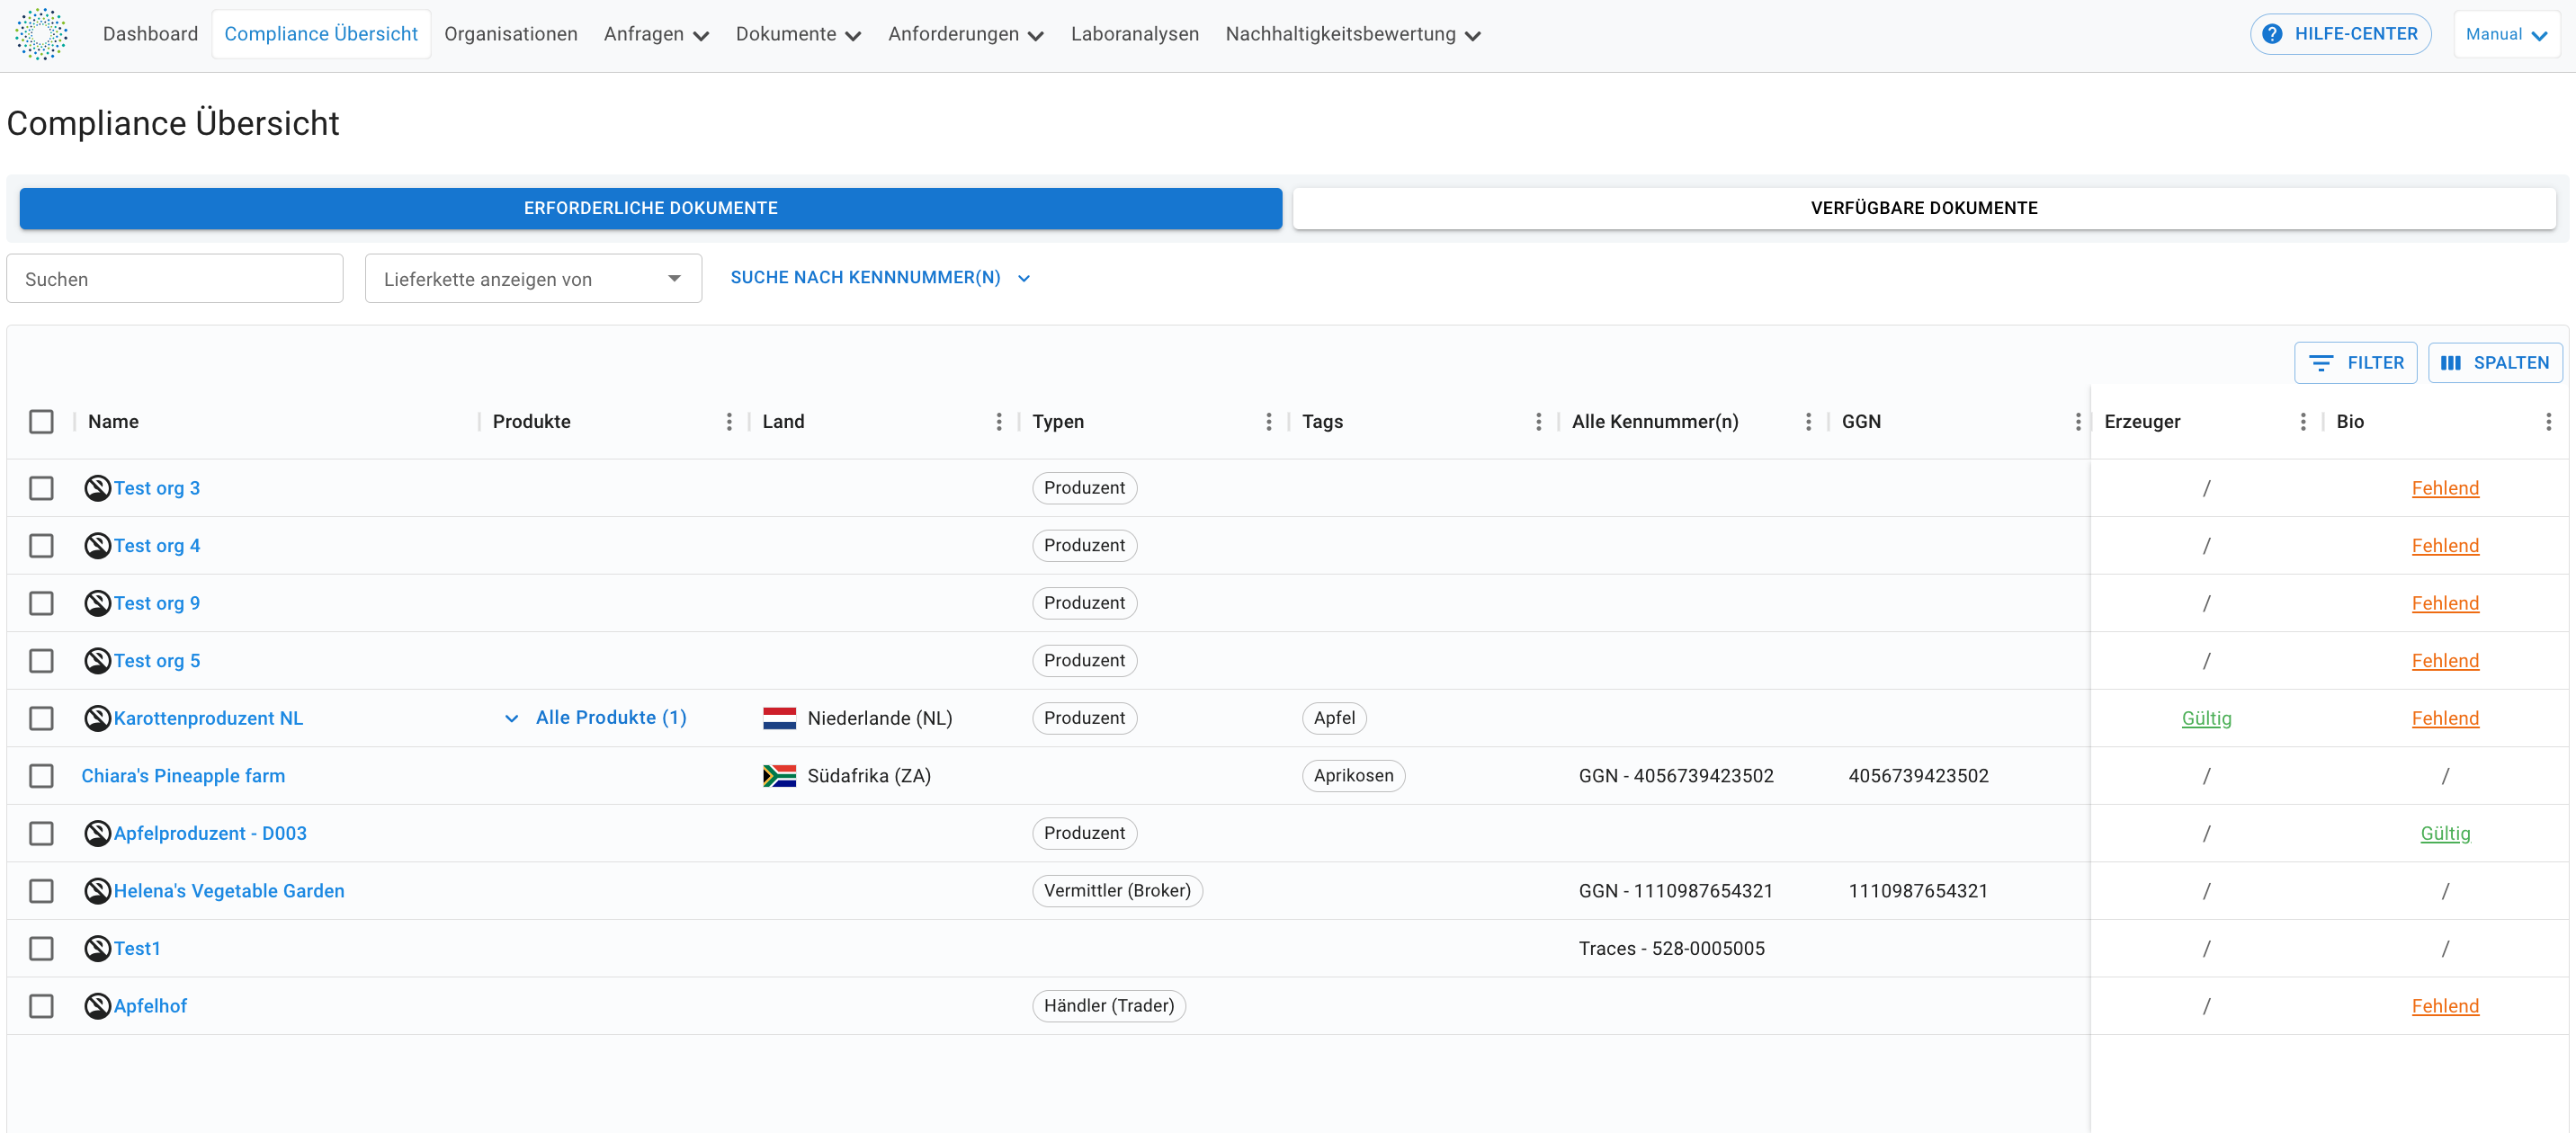This screenshot has width=2576, height=1133.
Task: Open the Lieferkette anzeigen von combo box
Action: 533,279
